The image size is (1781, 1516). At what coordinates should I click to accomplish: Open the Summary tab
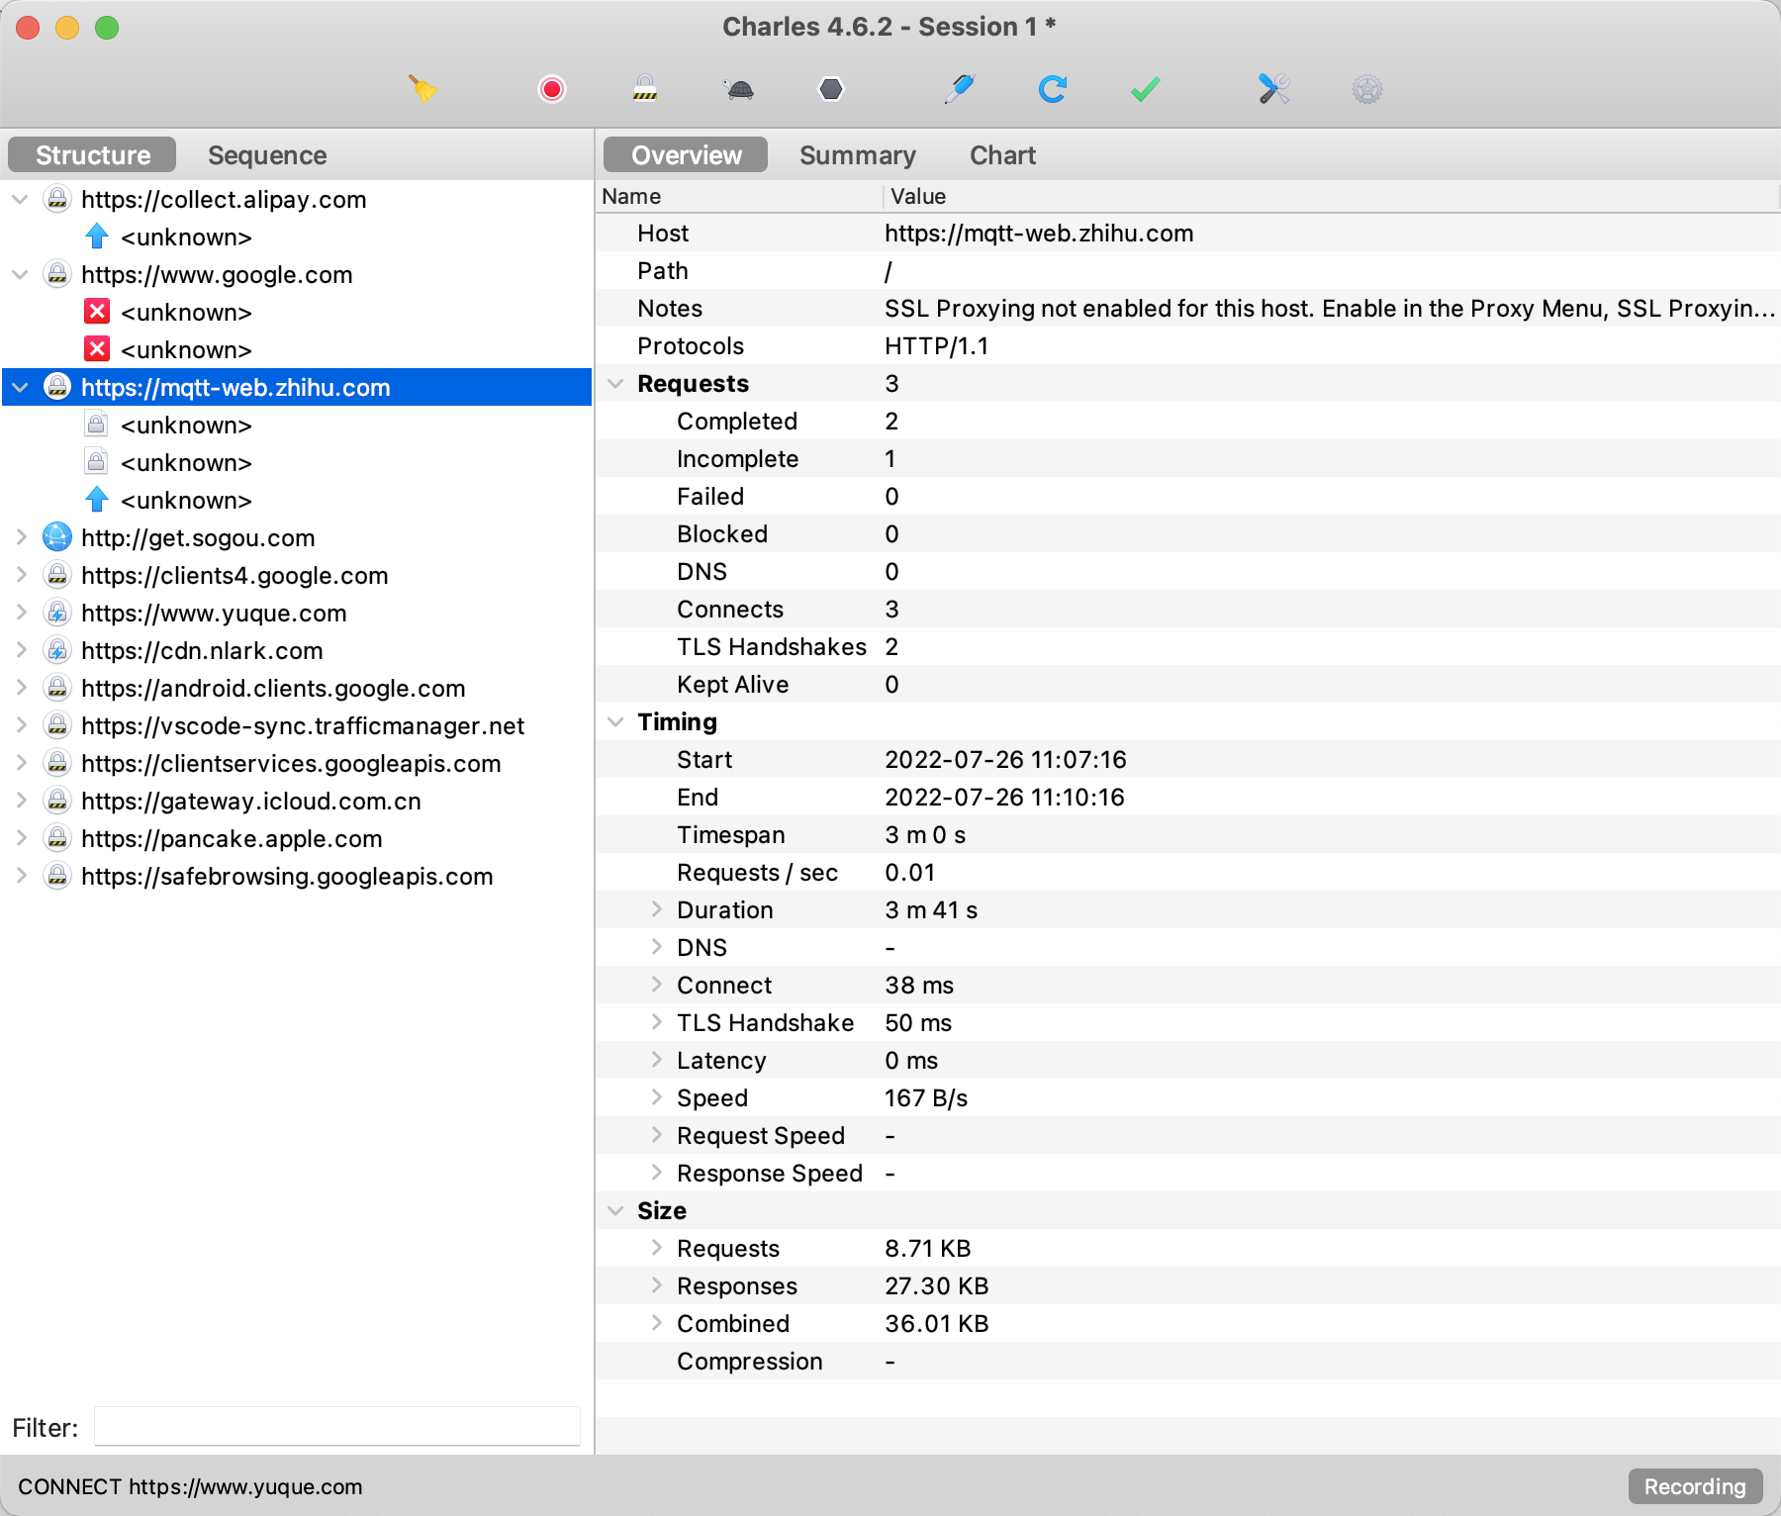coord(858,155)
